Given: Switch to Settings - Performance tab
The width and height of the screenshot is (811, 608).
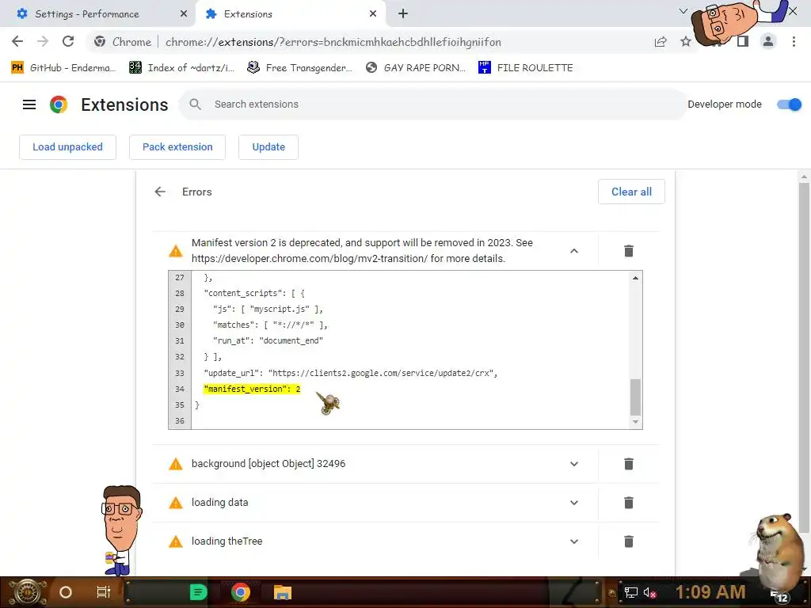Looking at the screenshot, I should point(98,14).
